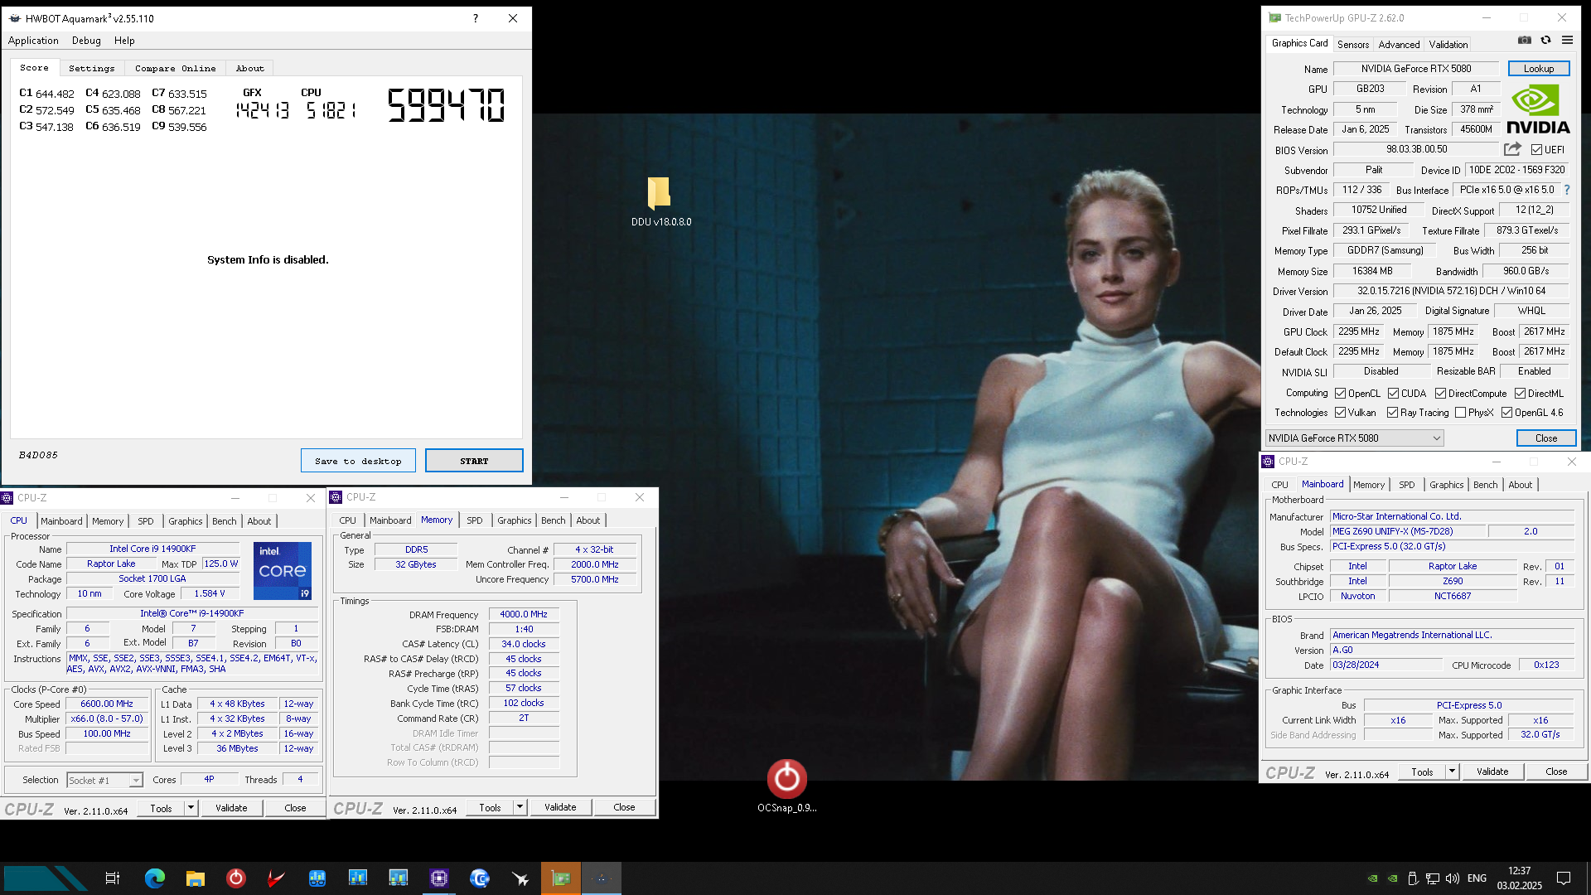Click the GPU-Z refresh icon
The height and width of the screenshot is (895, 1591).
tap(1545, 40)
